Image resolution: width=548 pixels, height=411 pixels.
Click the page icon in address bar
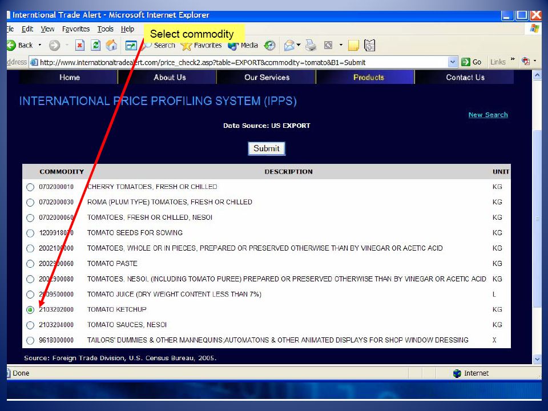34,62
